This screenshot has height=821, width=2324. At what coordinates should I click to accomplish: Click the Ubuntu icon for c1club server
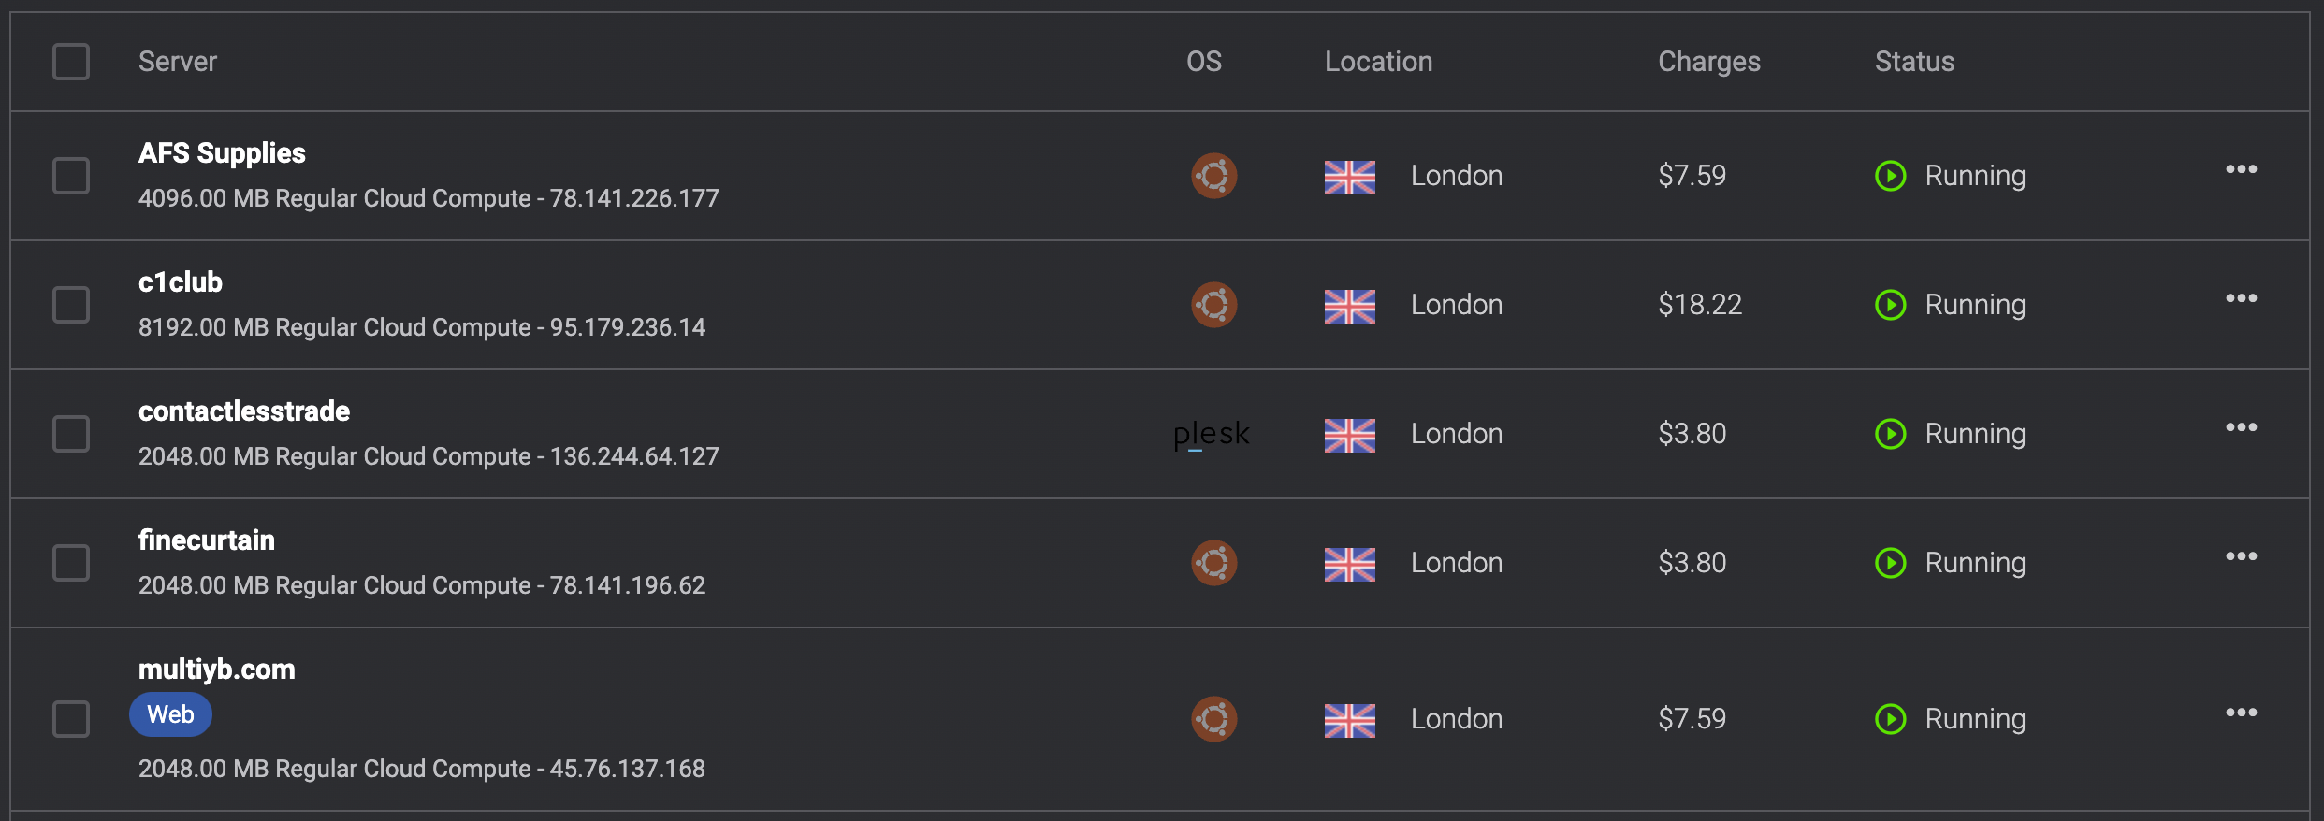pos(1213,305)
